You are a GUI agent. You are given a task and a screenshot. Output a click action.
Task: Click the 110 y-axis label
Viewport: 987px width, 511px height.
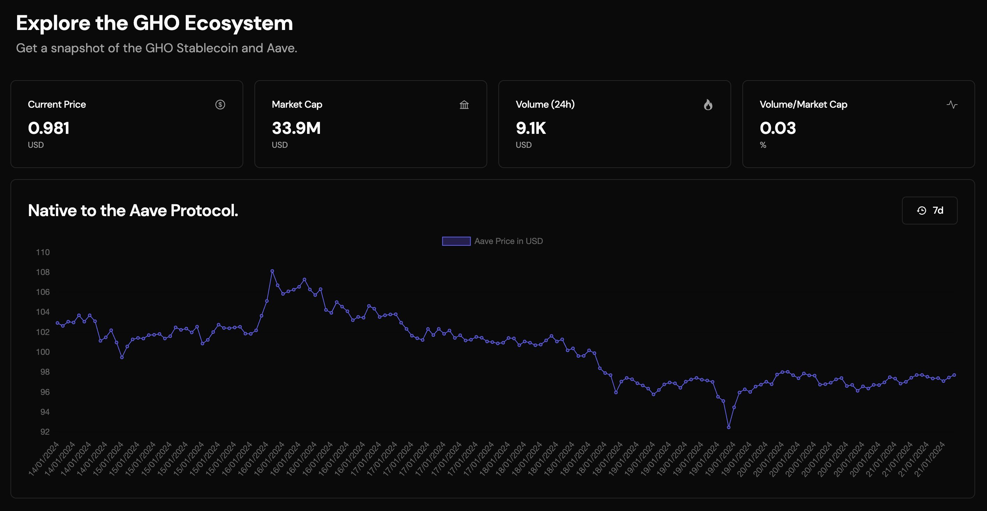click(43, 252)
